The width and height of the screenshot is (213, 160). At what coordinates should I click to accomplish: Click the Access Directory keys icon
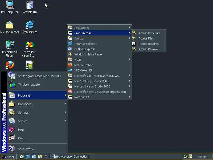(x=134, y=33)
